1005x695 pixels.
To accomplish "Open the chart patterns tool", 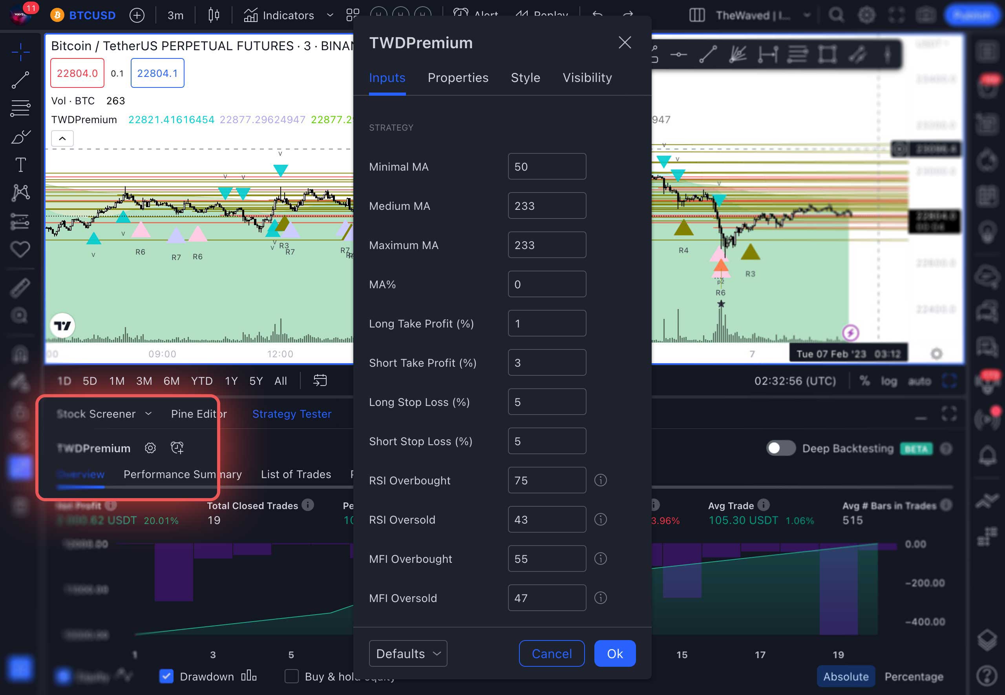I will click(20, 193).
